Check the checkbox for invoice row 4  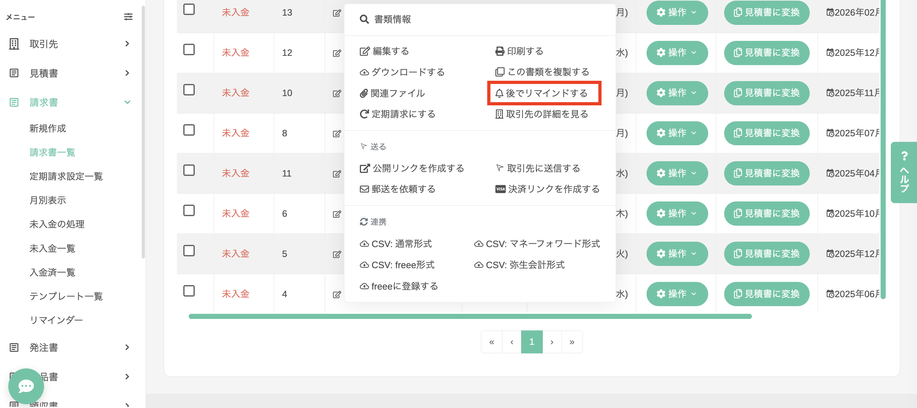click(189, 291)
